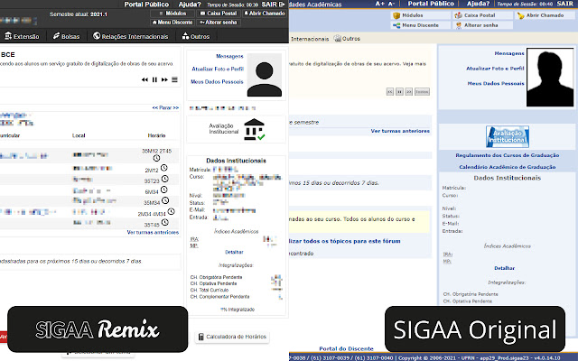Open Avaliação Institucional building icon in Remix
Image resolution: width=578 pixels, height=361 pixels.
click(x=255, y=129)
